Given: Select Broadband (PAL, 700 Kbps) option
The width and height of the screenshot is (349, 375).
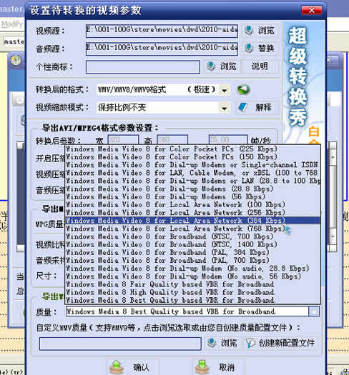Looking at the screenshot, I should 193,260.
